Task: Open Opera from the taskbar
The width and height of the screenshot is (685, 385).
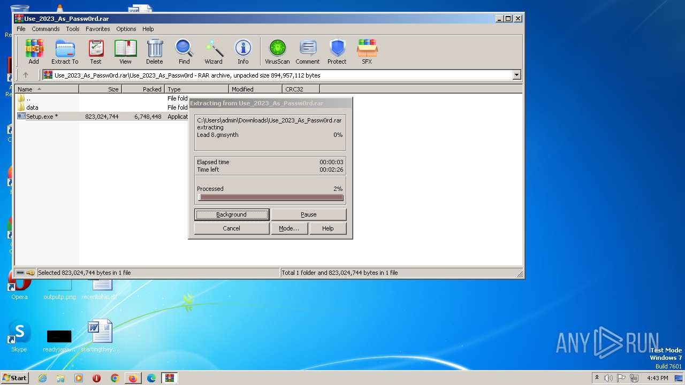Action: pos(97,378)
